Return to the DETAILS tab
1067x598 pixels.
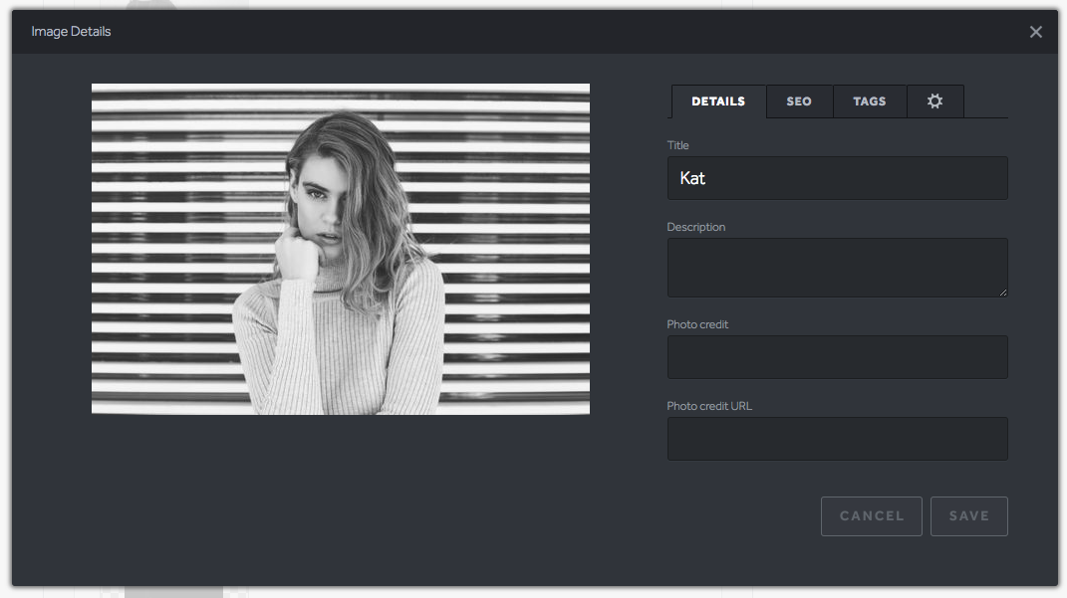pyautogui.click(x=718, y=100)
